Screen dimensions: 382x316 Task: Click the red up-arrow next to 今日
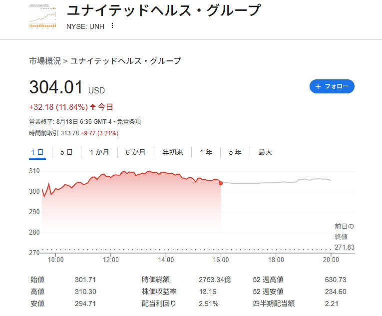[x=92, y=107]
